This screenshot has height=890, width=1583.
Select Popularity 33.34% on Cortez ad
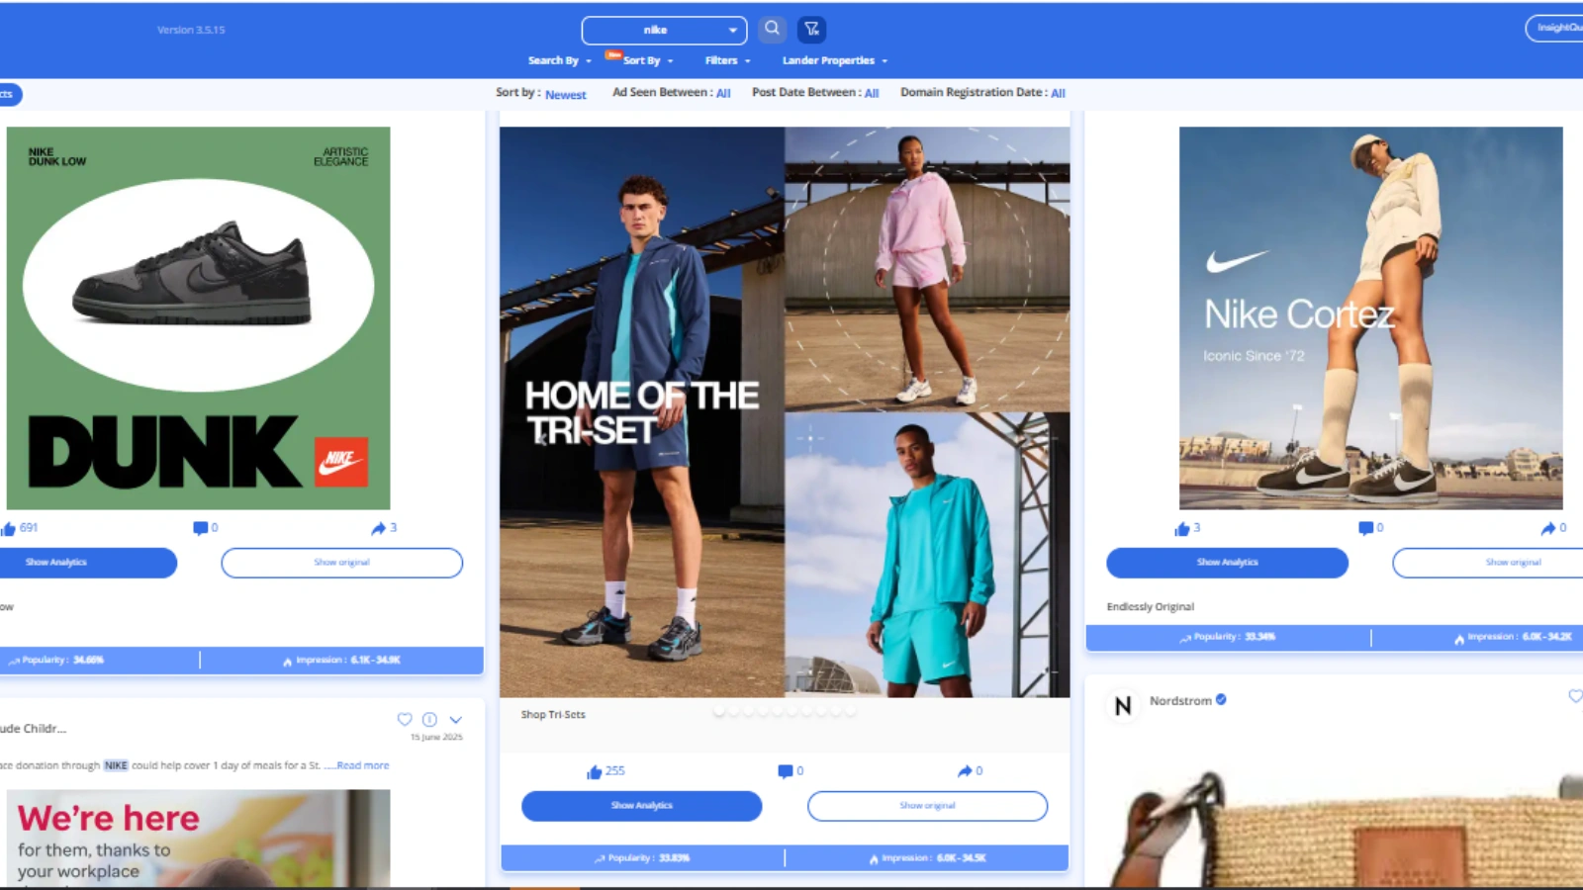[1228, 637]
